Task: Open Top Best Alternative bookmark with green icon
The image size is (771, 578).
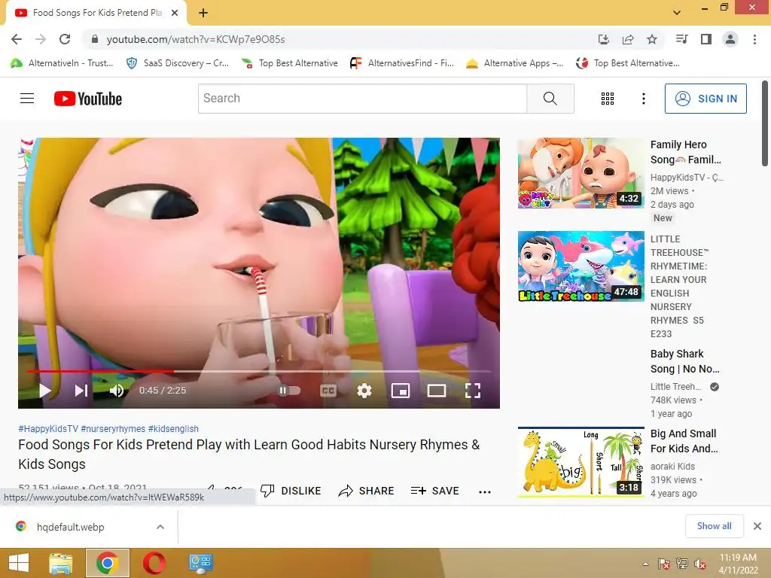Action: [290, 63]
